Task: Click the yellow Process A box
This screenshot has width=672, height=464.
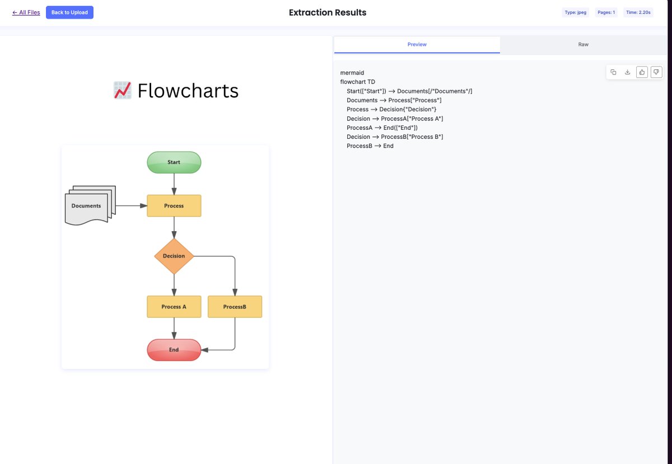Action: pyautogui.click(x=174, y=307)
